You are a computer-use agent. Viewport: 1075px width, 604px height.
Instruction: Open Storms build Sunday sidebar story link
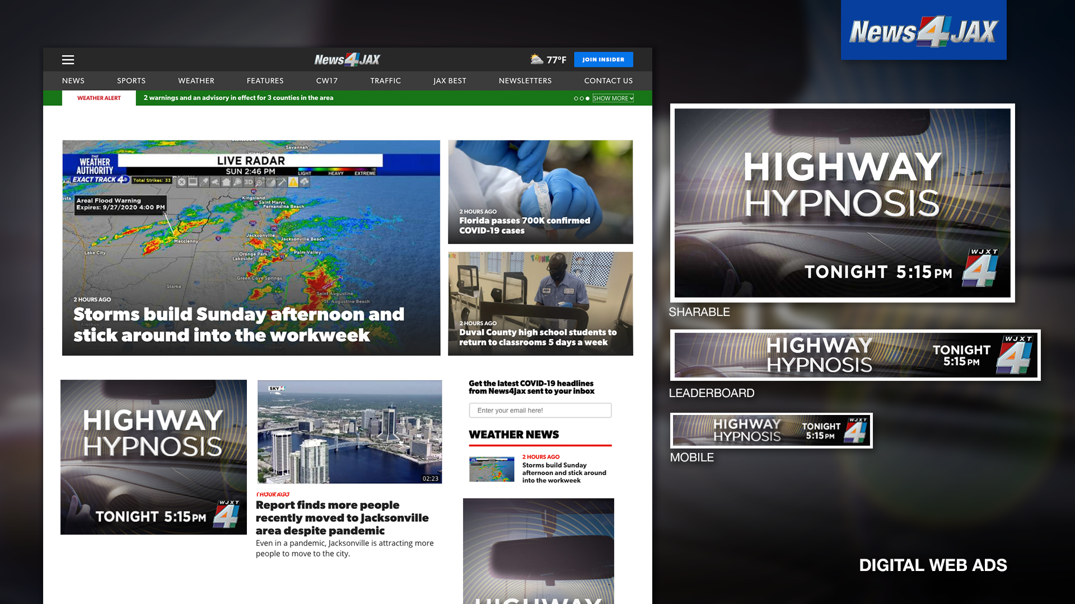pyautogui.click(x=564, y=473)
